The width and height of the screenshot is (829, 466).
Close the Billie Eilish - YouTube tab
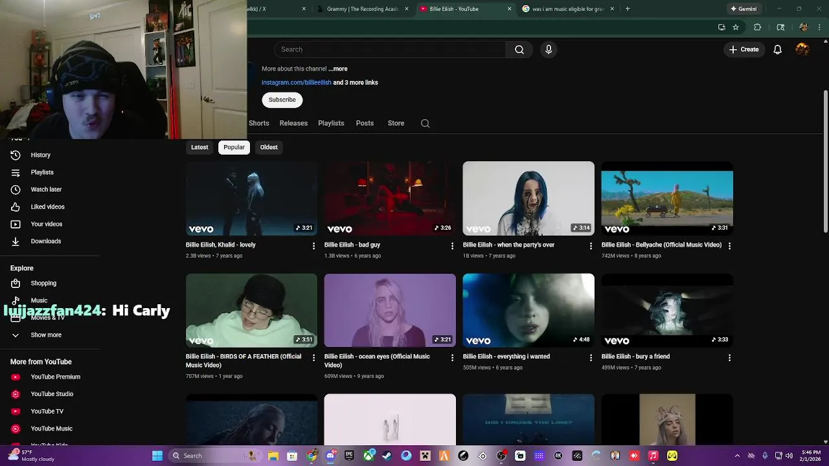(x=509, y=9)
